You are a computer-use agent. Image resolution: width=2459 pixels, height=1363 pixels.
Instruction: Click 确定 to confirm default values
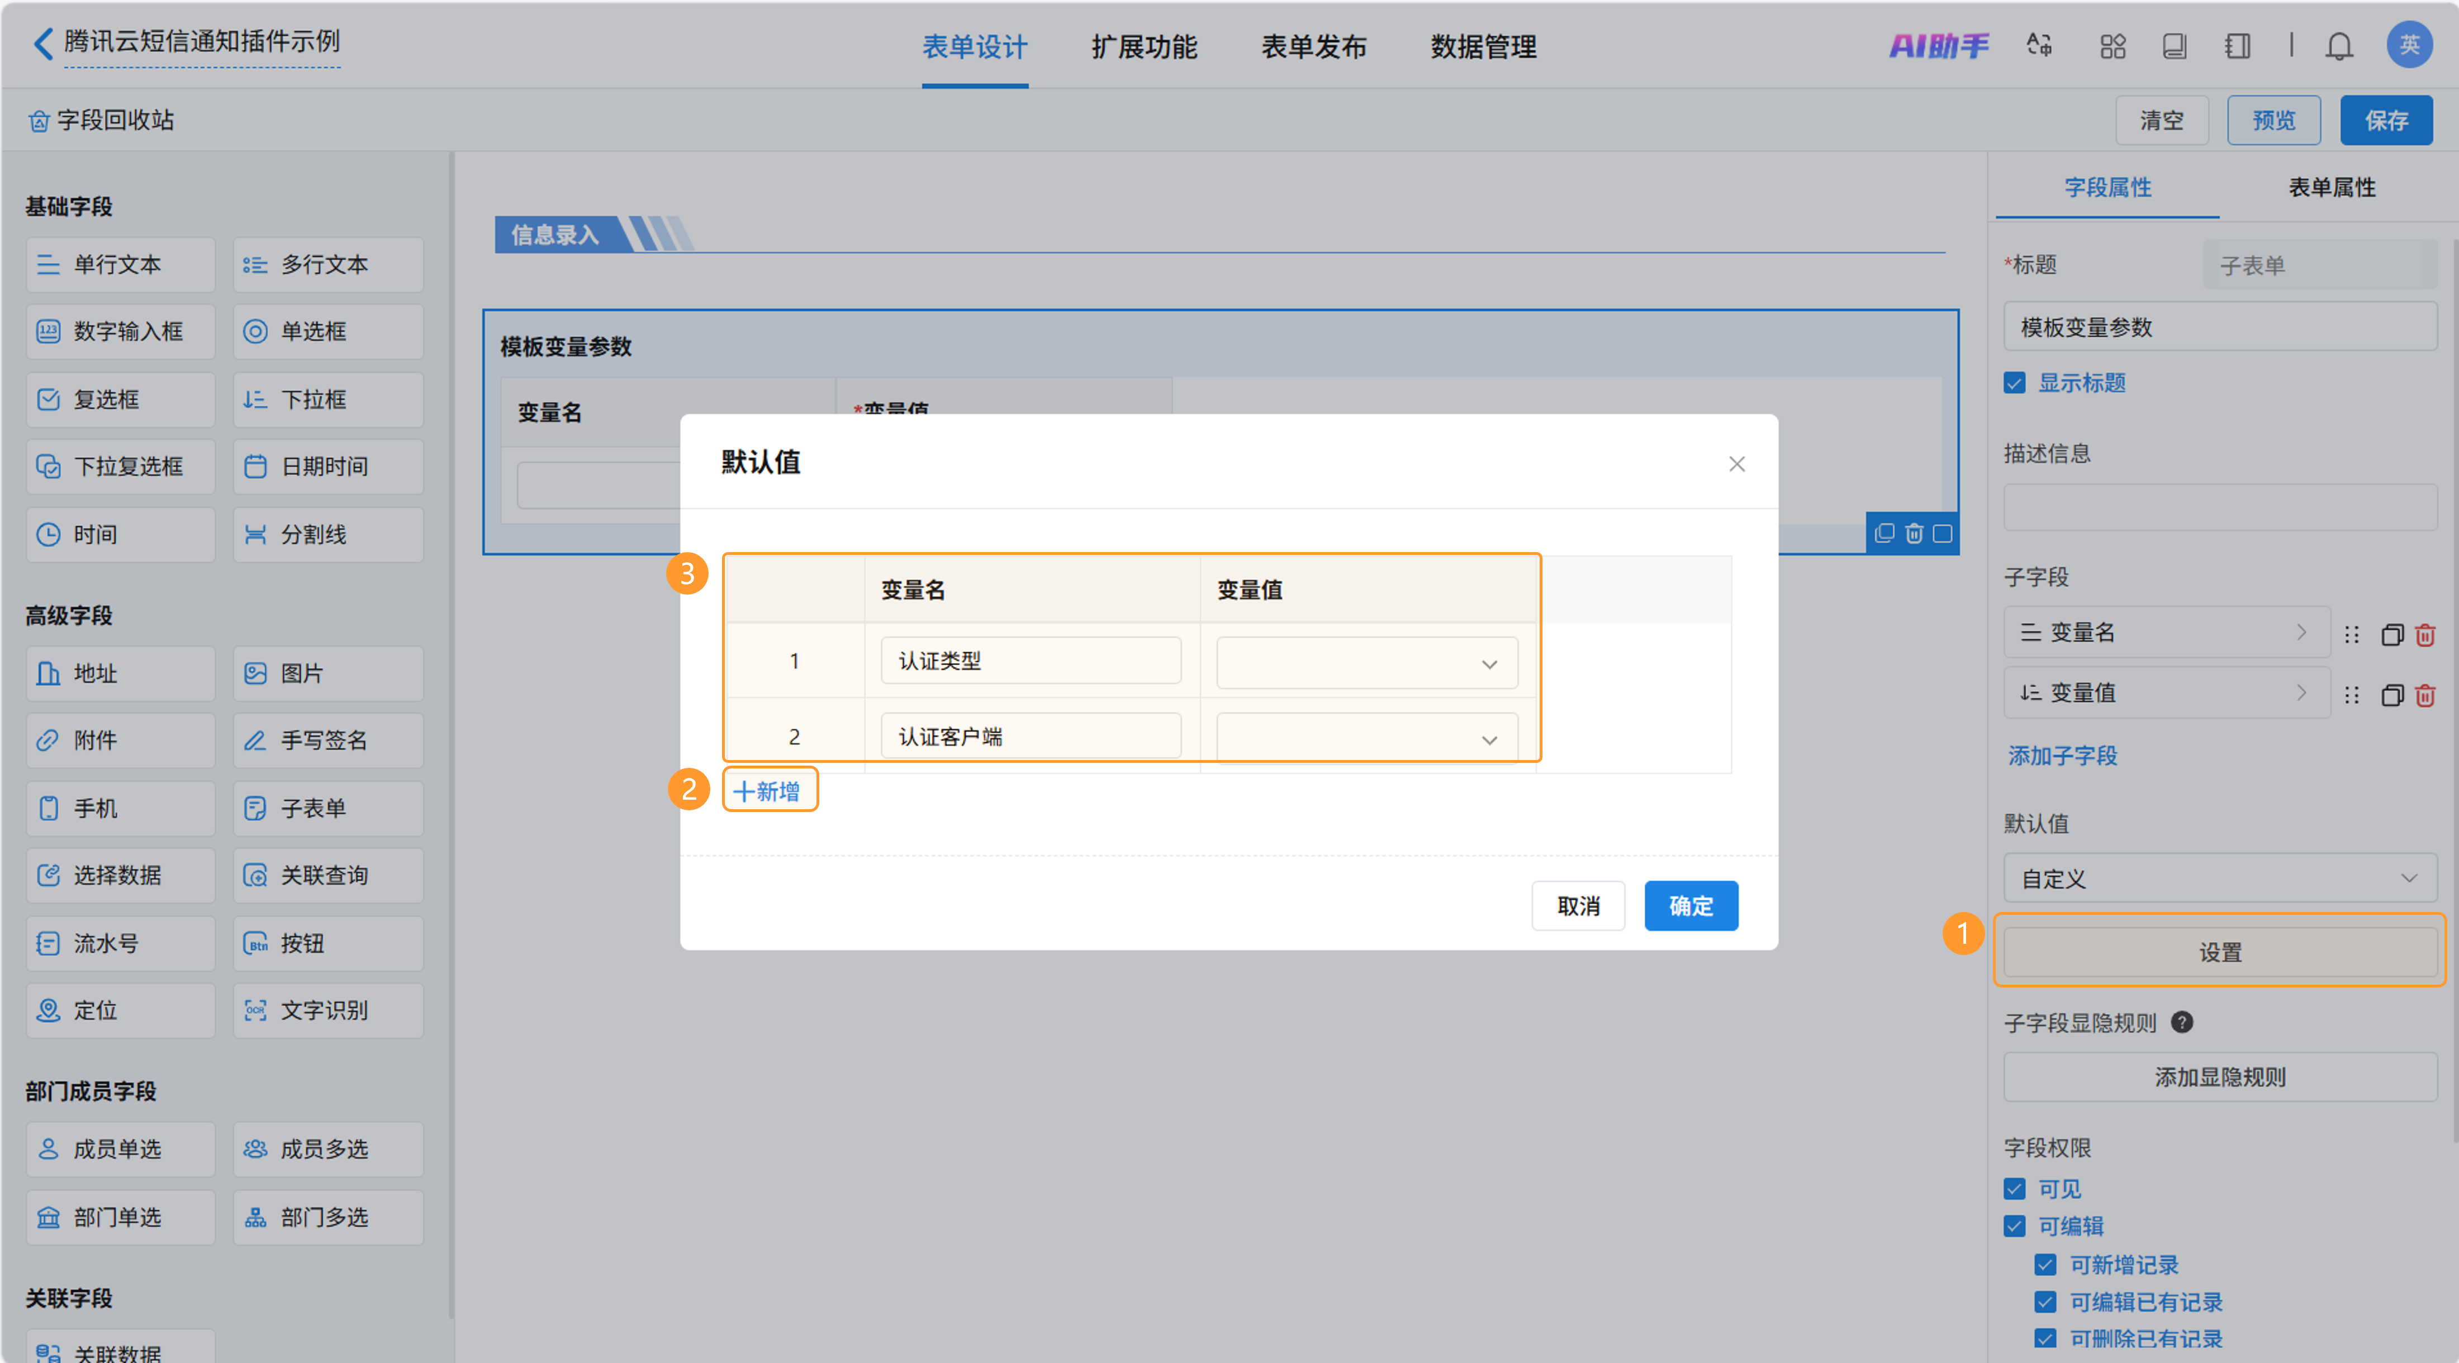pyautogui.click(x=1689, y=905)
